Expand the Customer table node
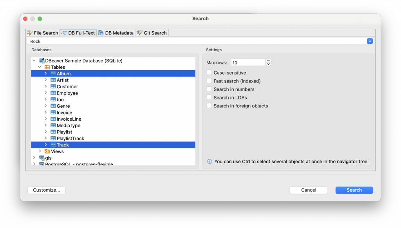This screenshot has width=401, height=228. [x=46, y=86]
